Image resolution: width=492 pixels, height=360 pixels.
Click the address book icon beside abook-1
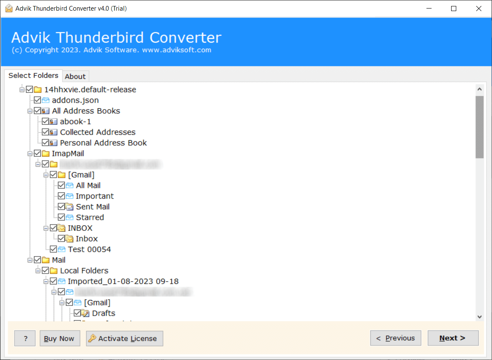(54, 122)
